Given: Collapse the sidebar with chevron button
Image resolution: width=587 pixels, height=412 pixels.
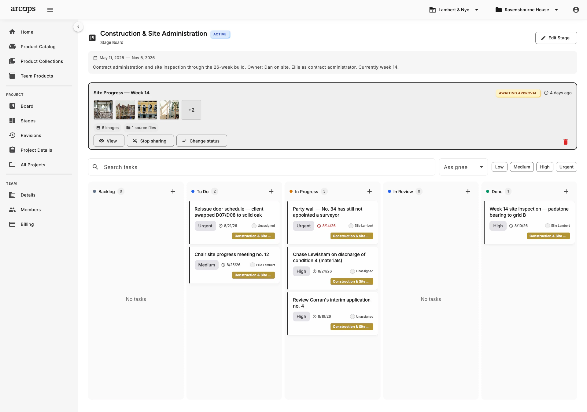Looking at the screenshot, I should tap(78, 27).
